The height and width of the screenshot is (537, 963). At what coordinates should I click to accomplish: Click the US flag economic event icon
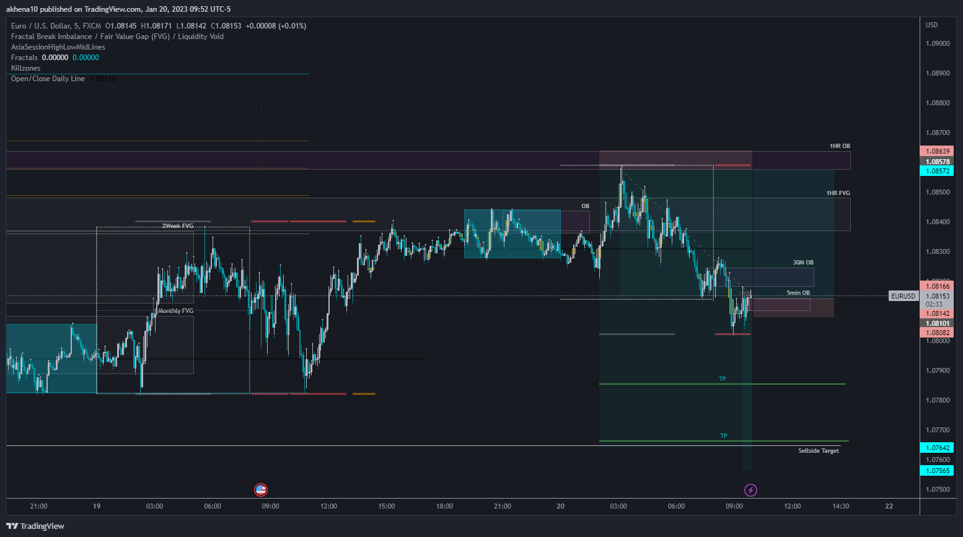[x=261, y=490]
